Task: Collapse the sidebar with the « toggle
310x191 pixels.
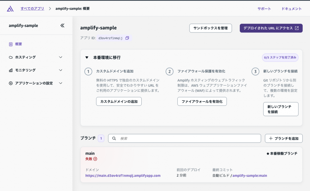Action: click(62, 25)
